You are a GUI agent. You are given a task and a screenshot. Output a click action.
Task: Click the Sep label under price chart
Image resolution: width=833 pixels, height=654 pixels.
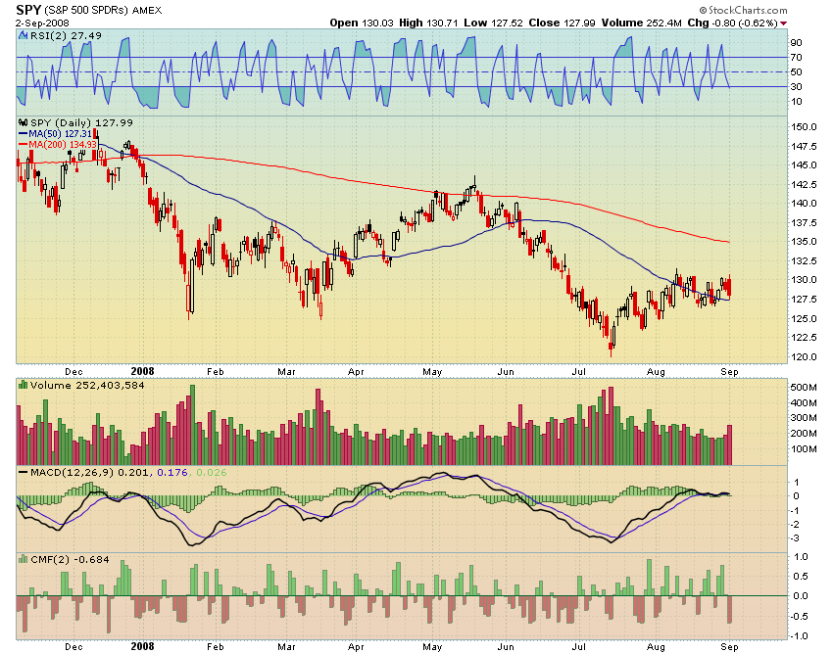pyautogui.click(x=729, y=372)
